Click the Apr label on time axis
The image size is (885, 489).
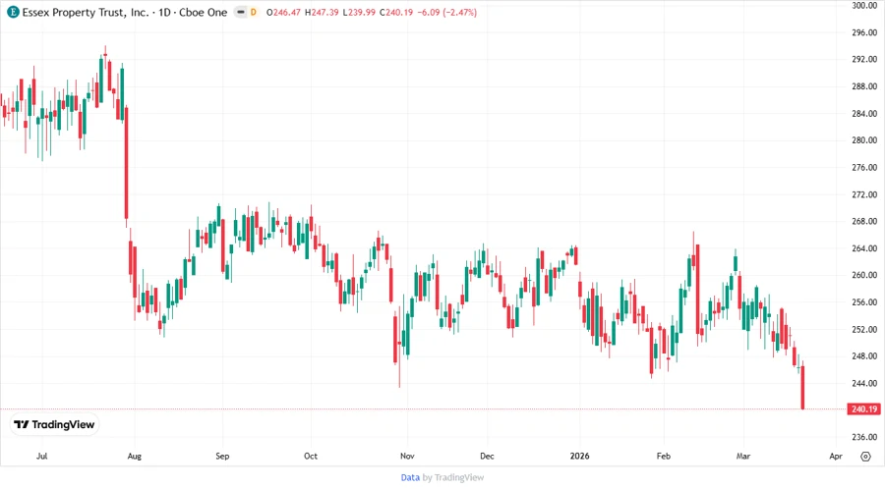coord(836,456)
